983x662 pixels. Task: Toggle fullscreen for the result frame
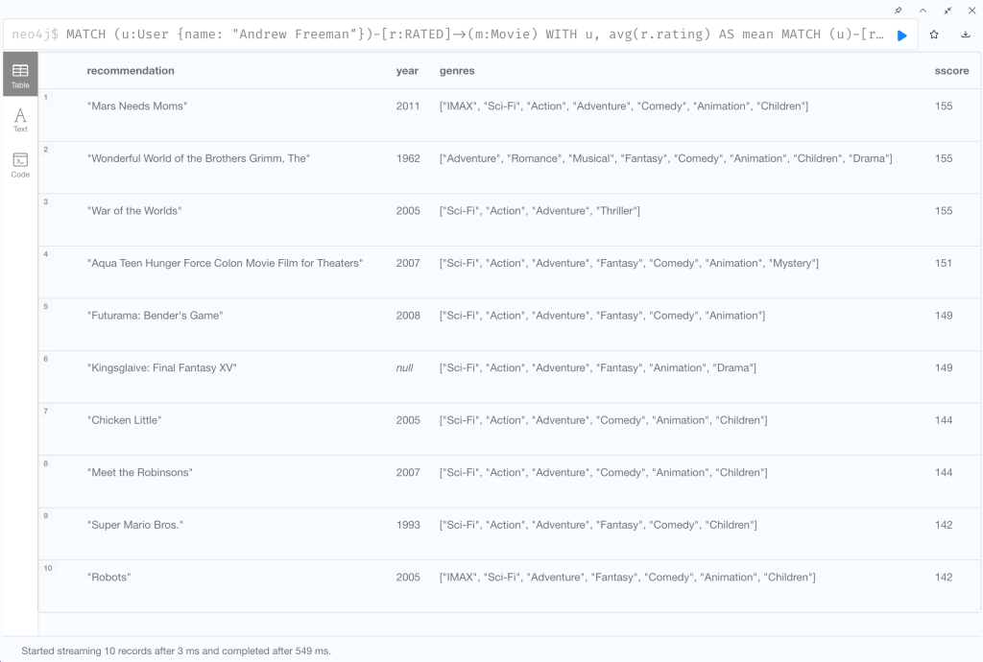tap(947, 10)
